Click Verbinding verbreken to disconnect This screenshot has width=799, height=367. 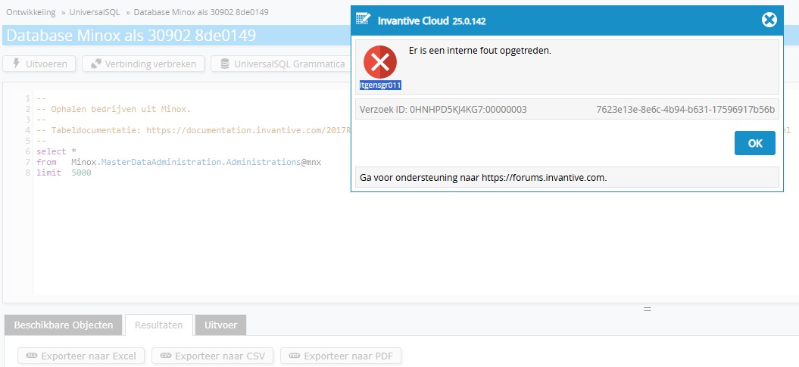coord(143,64)
